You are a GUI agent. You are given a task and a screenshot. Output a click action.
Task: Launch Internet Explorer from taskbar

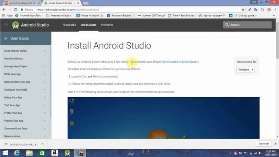tap(17, 153)
